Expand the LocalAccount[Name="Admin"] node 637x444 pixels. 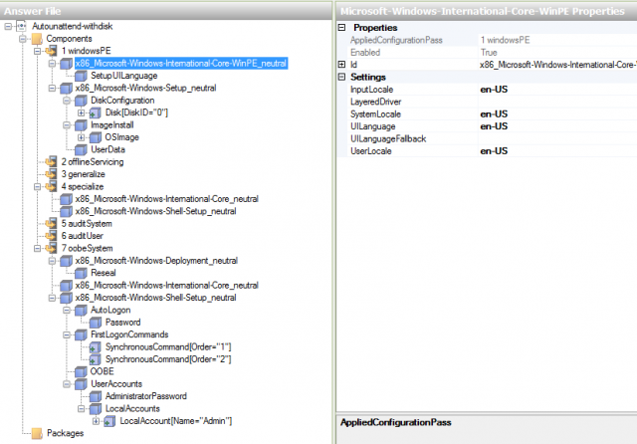tap(96, 421)
